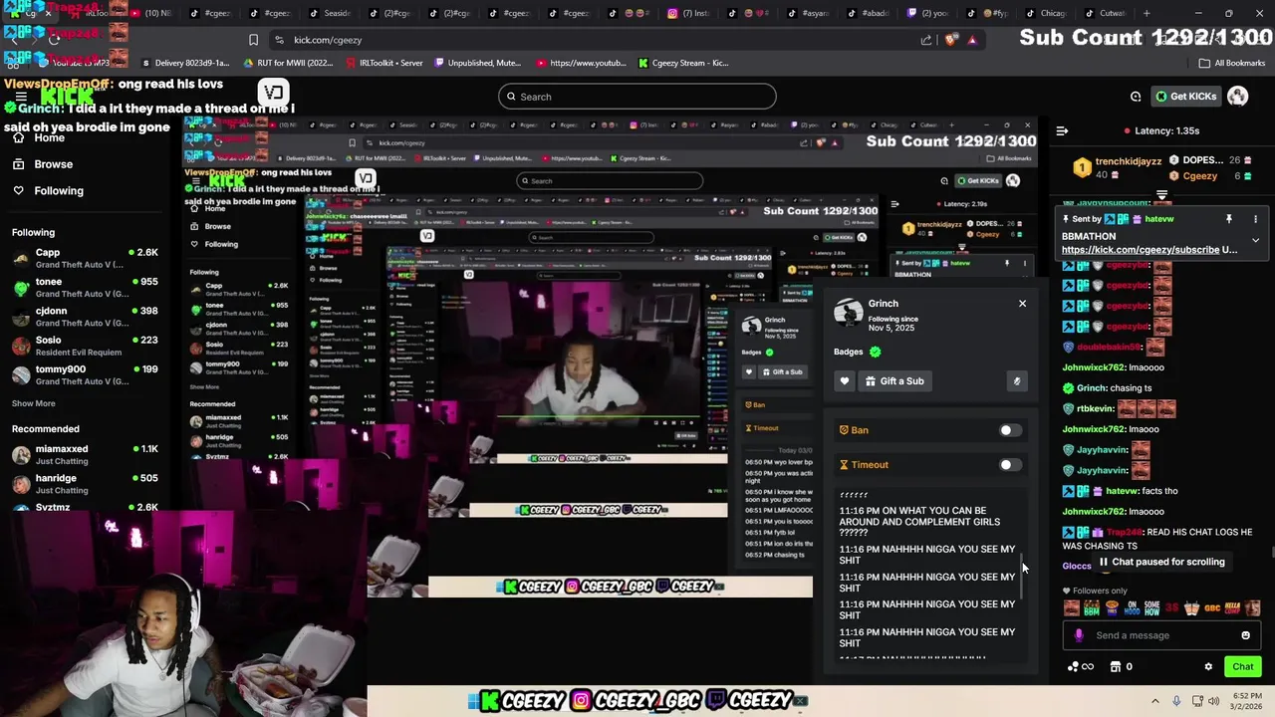Select trenchkidjayzz on gift leaderboard
This screenshot has width=1275, height=717.
[1128, 160]
